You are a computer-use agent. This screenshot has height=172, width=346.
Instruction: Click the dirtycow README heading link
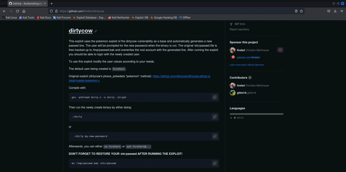[80, 31]
